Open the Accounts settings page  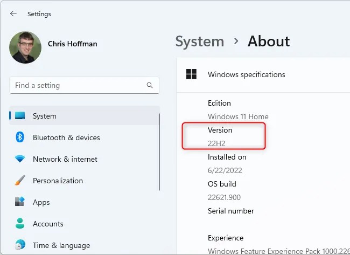click(x=48, y=224)
